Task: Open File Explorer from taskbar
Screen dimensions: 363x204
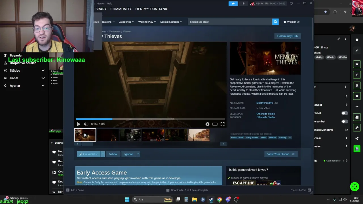Action: (x=194, y=199)
